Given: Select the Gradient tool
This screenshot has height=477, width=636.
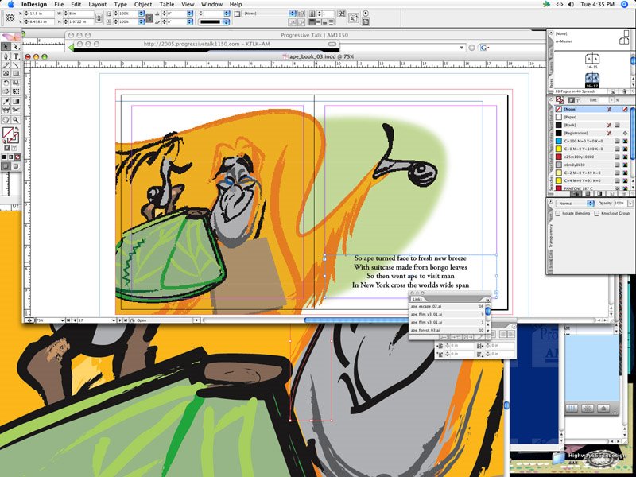Looking at the screenshot, I should (16, 101).
